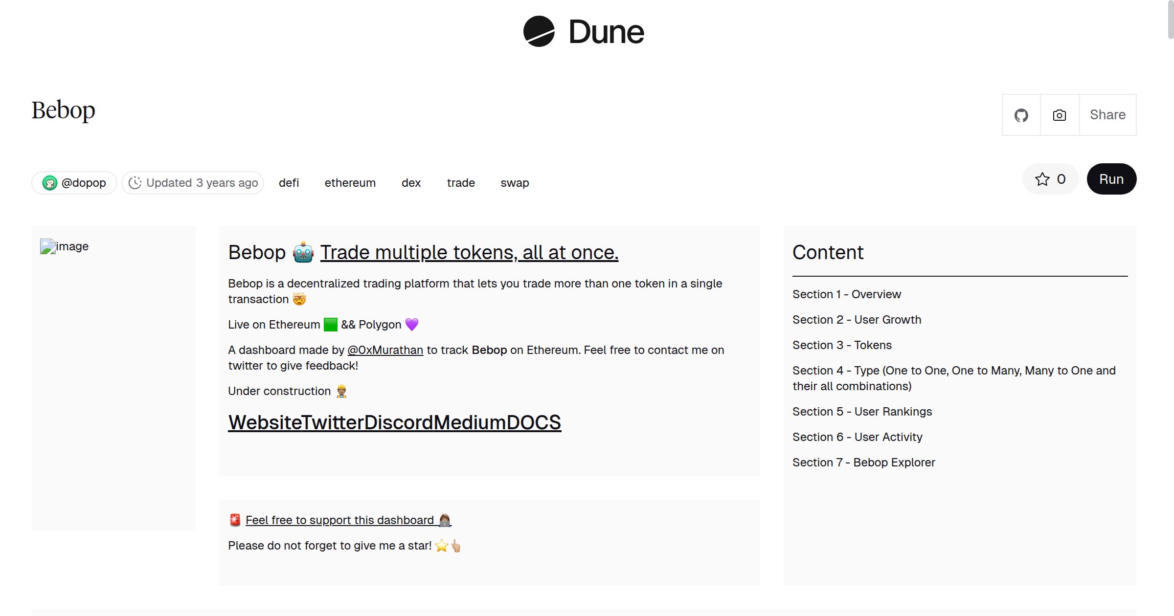Click the broken image placeholder
Image resolution: width=1174 pixels, height=616 pixels.
coord(48,246)
